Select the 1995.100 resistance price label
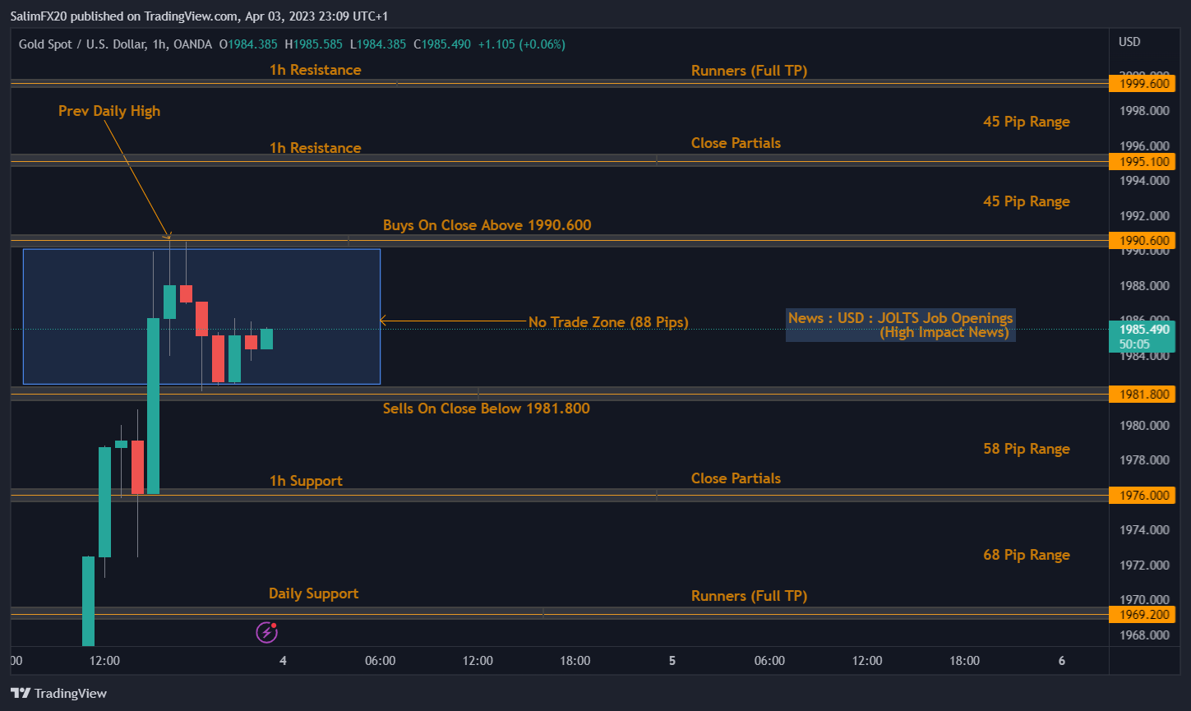This screenshot has height=711, width=1191. click(x=1143, y=162)
